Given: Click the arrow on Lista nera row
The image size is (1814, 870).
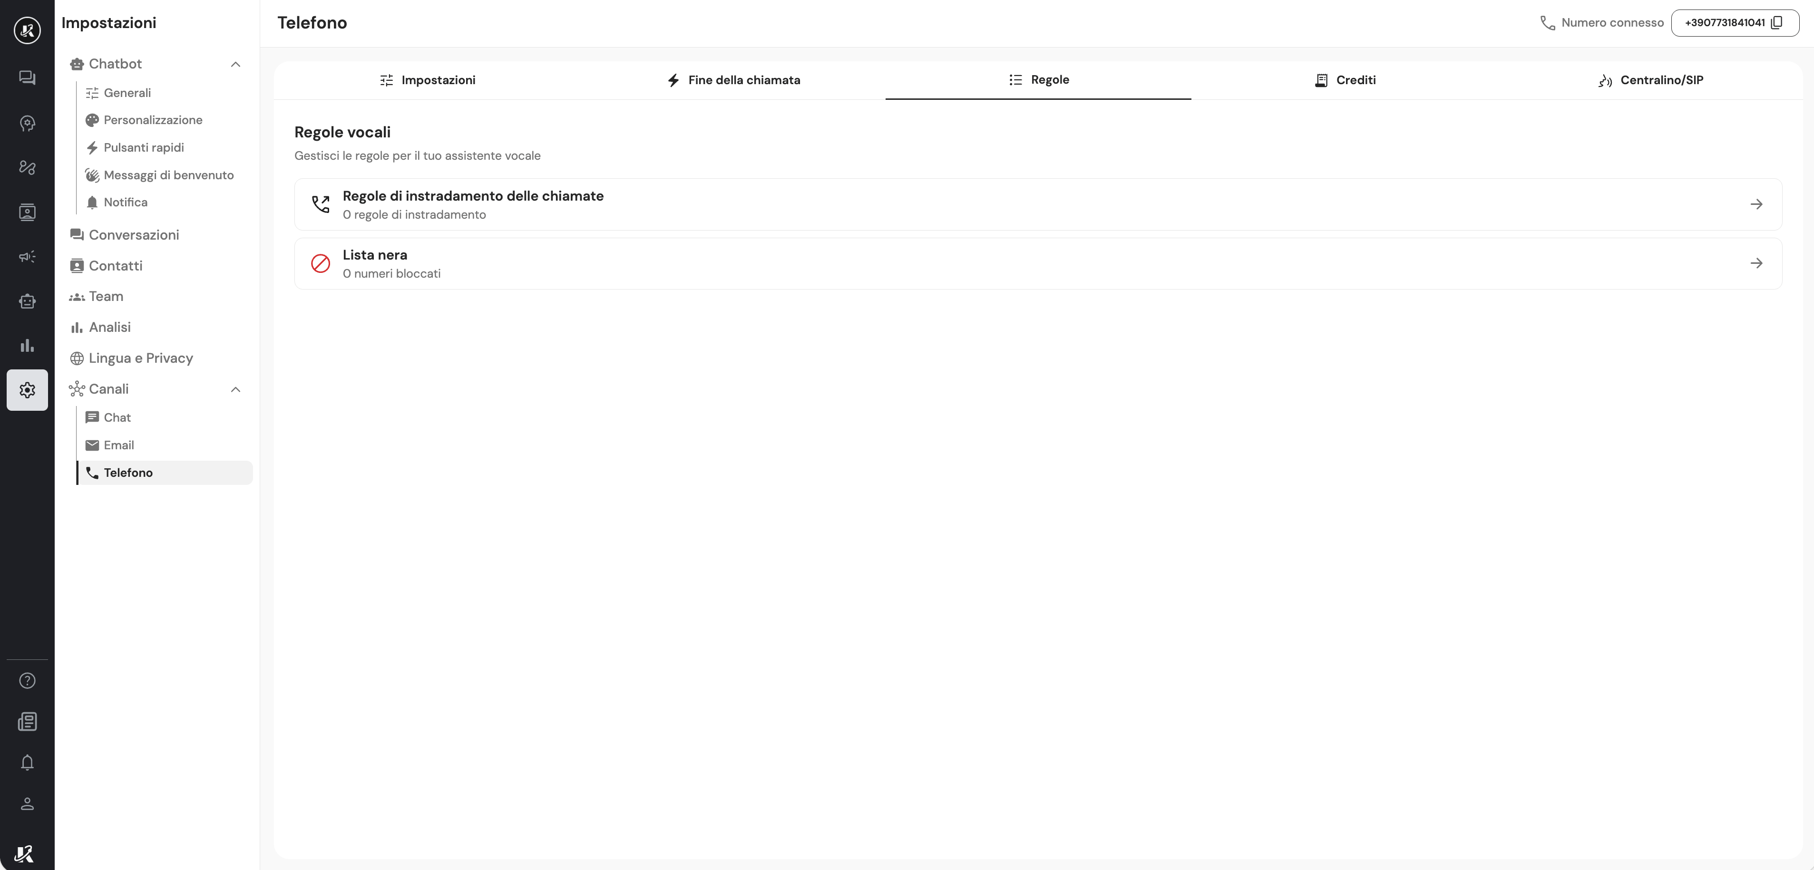Looking at the screenshot, I should click(1756, 263).
